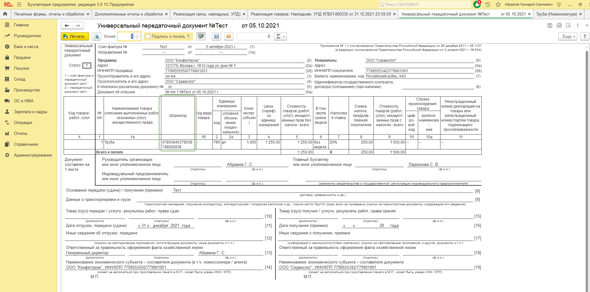
Task: Click the preview icon in the form header
Action: pyautogui.click(x=568, y=25)
